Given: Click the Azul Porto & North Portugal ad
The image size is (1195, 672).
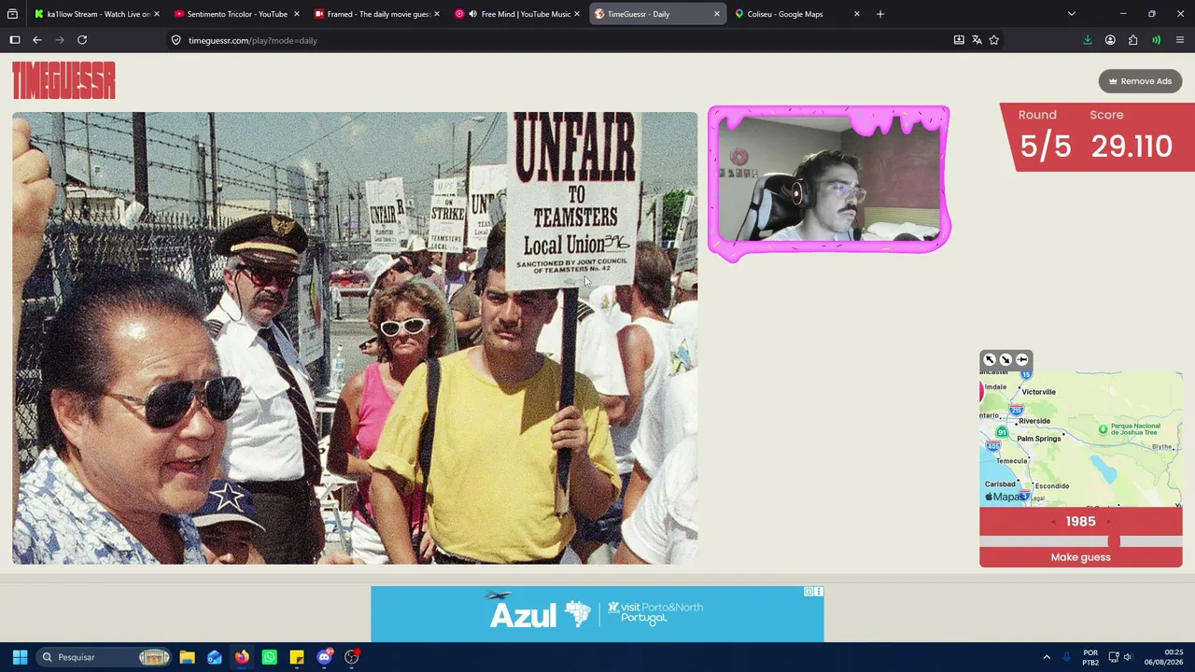Looking at the screenshot, I should pos(597,614).
